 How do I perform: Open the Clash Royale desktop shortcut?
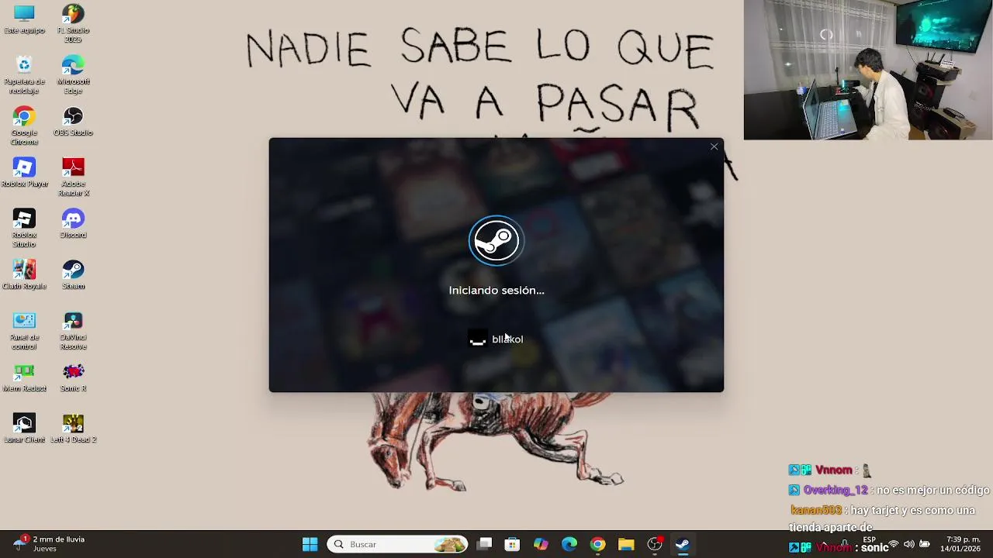(x=24, y=275)
